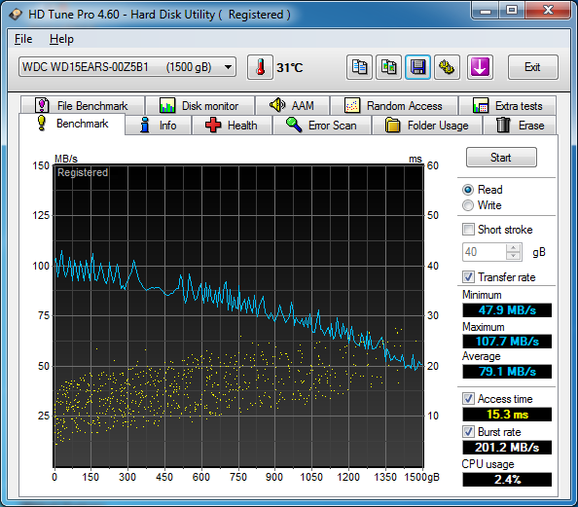Enable the Short stroke checkbox
This screenshot has height=507, width=578.
point(468,230)
